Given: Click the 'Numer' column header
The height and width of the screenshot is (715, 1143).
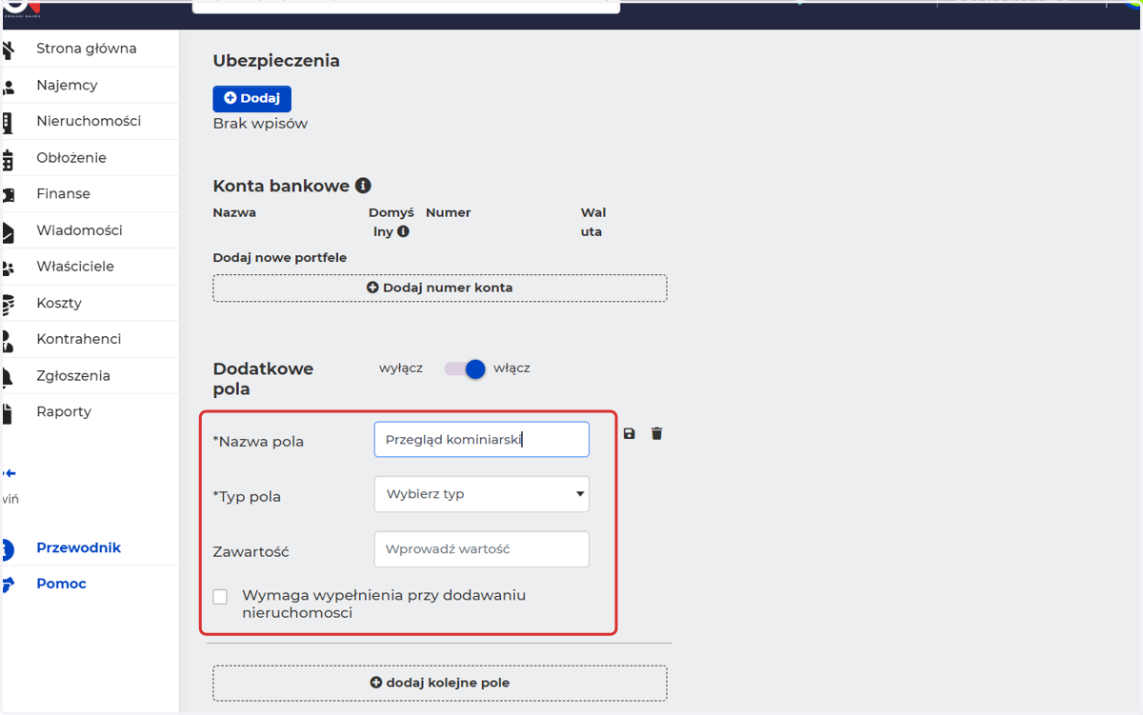Looking at the screenshot, I should point(449,212).
